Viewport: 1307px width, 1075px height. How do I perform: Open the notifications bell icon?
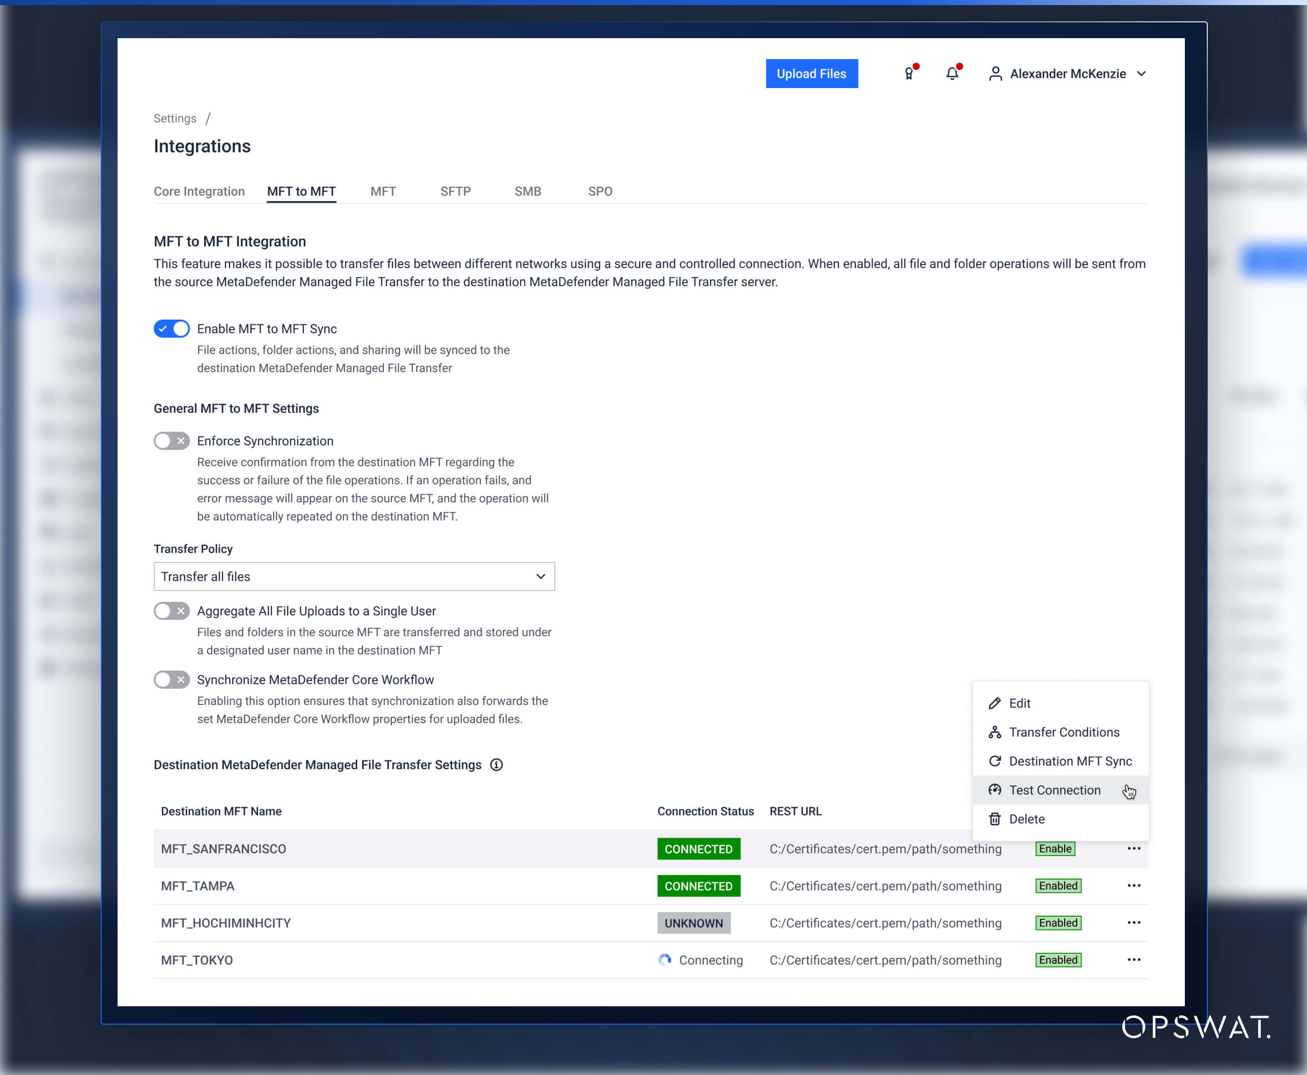pos(952,73)
